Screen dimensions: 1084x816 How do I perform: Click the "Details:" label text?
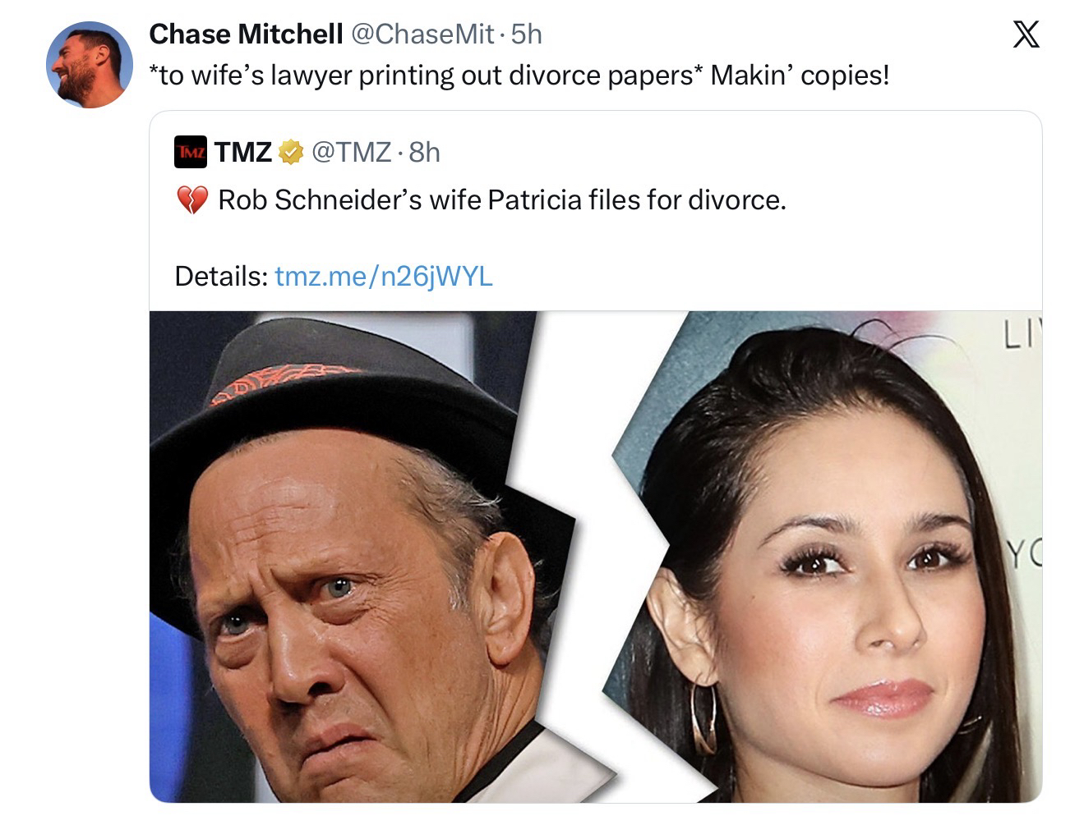coord(221,276)
